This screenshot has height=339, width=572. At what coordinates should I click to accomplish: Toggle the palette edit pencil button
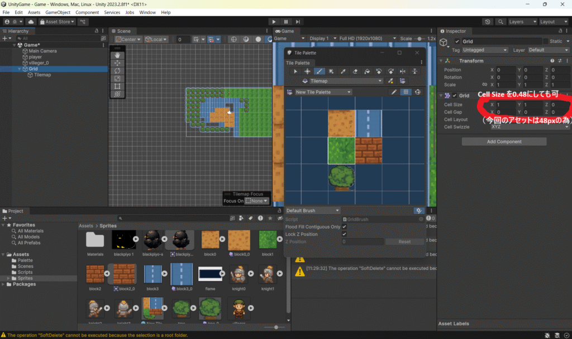[394, 92]
